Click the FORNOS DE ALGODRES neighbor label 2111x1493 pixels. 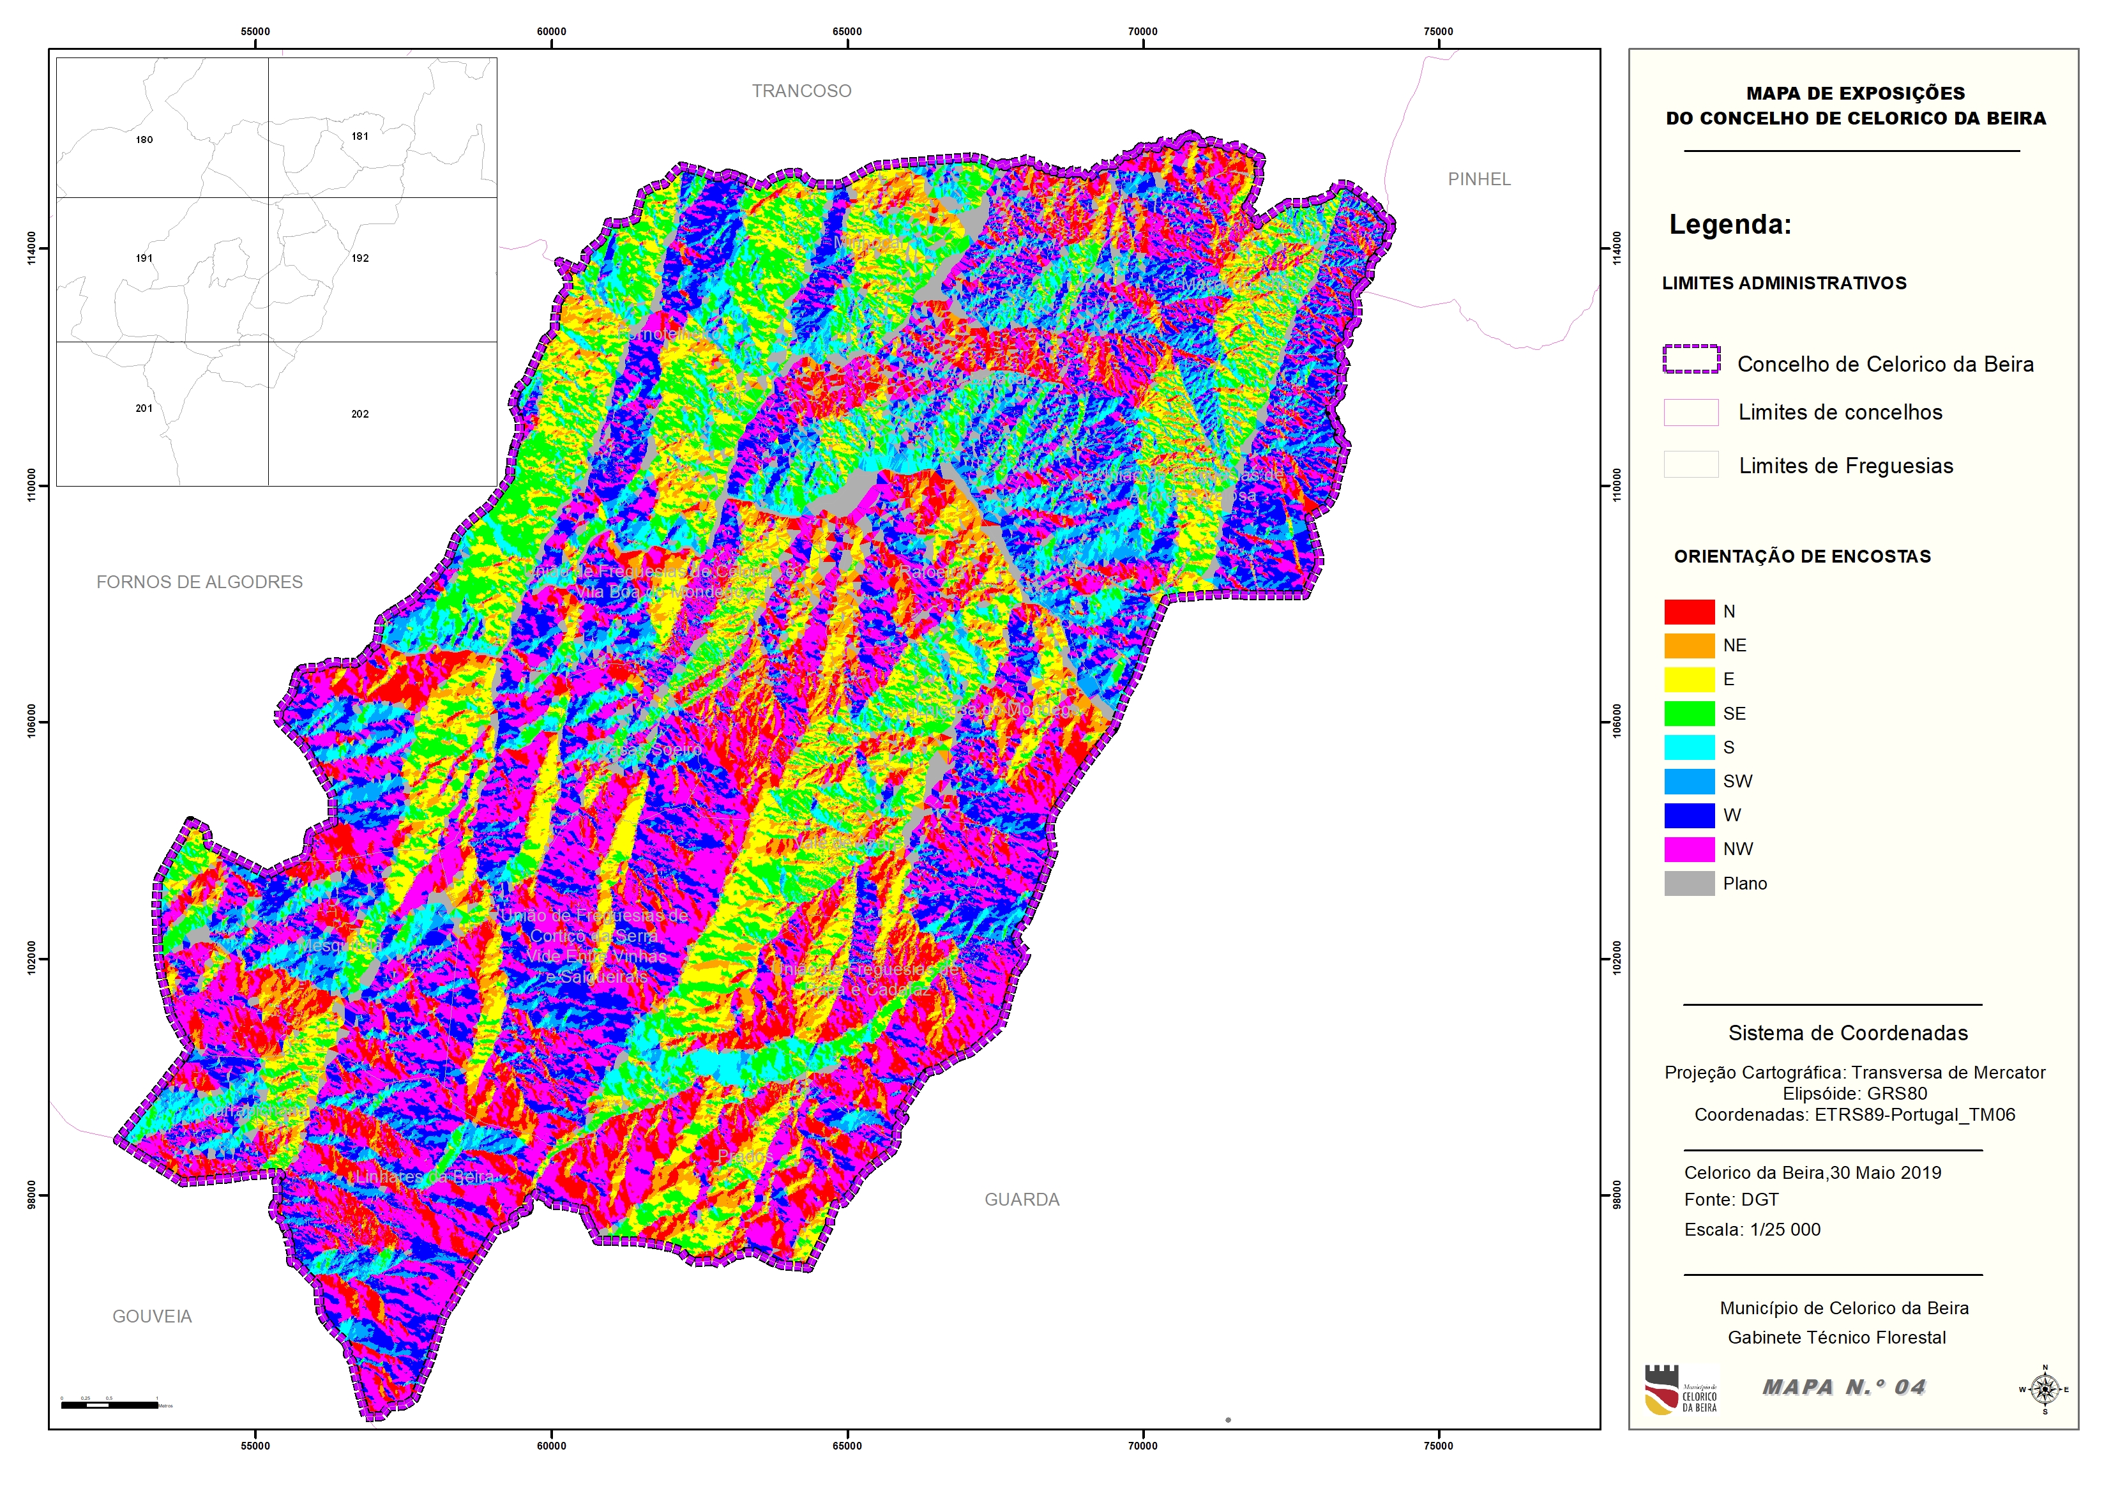point(199,582)
